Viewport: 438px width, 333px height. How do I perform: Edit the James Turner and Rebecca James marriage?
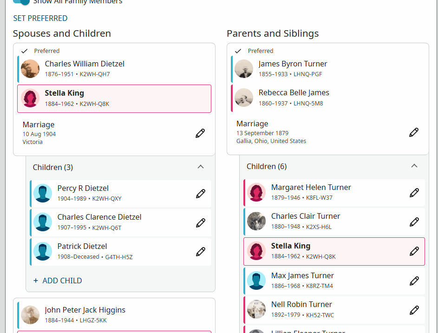414,132
